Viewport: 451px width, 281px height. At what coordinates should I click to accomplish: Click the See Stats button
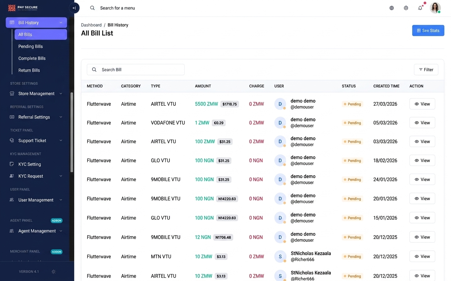coord(428,31)
